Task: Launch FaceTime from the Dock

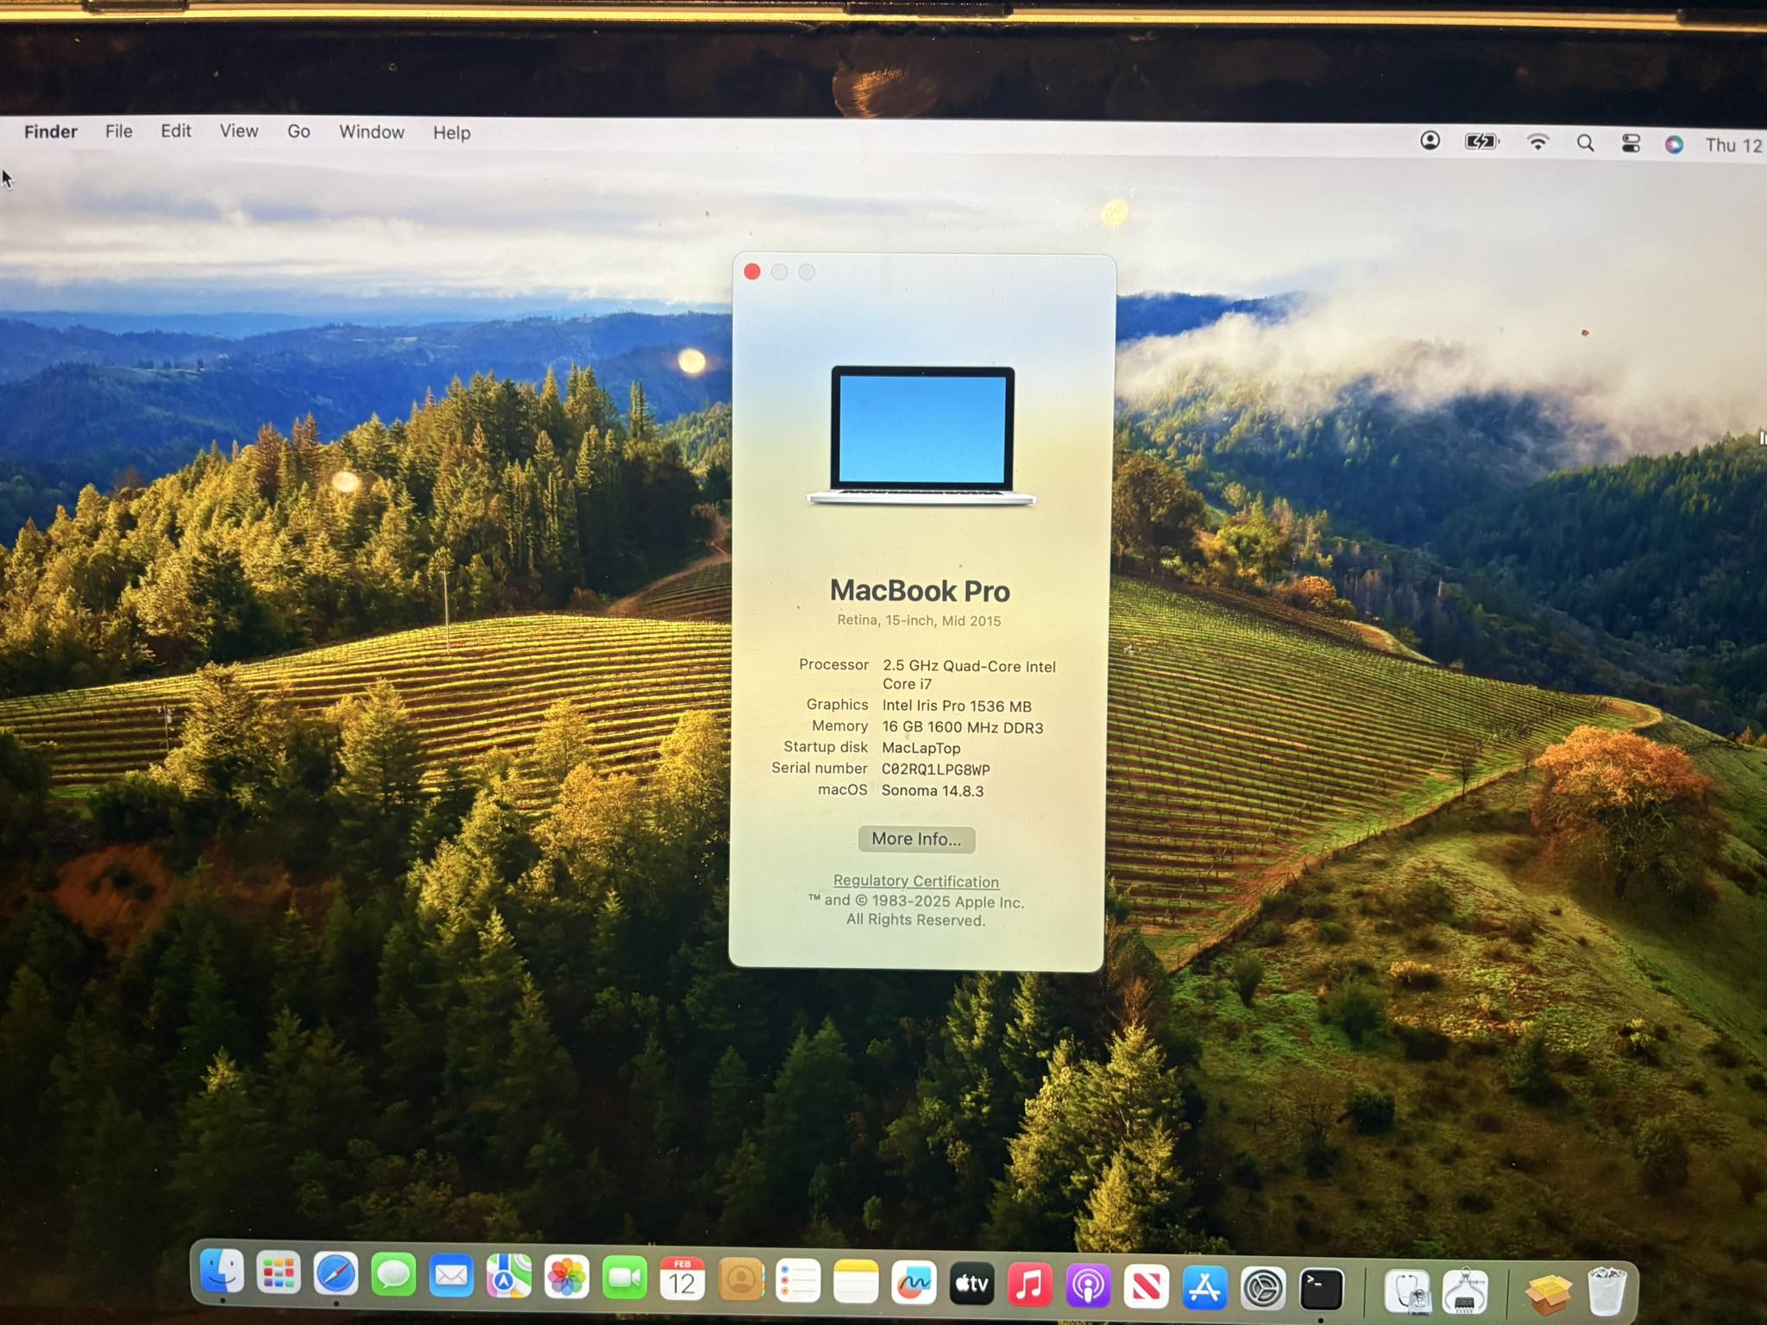Action: click(x=625, y=1278)
